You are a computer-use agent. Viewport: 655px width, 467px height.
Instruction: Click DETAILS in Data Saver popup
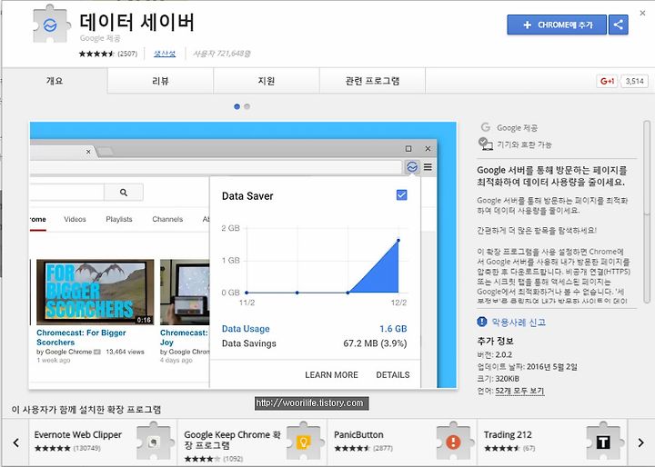click(393, 374)
